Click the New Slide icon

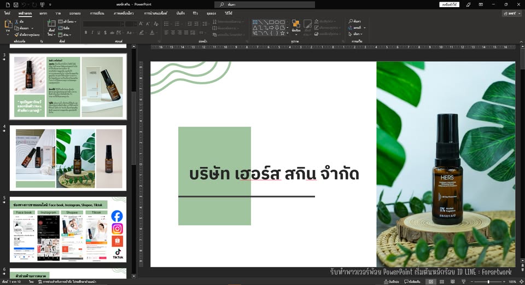click(51, 24)
